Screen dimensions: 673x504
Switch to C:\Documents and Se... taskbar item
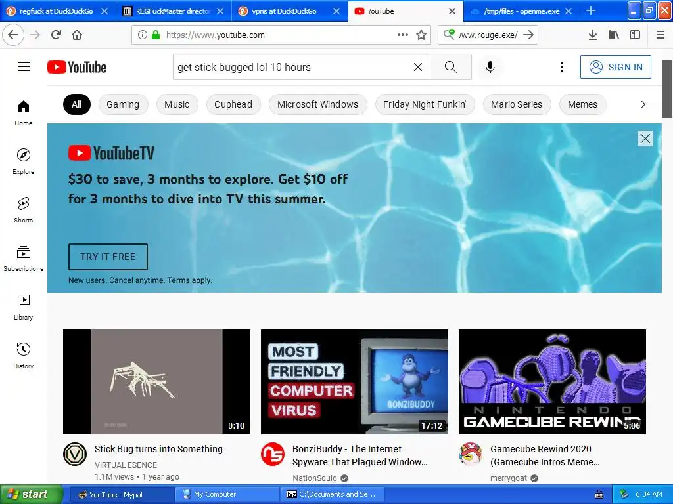pos(332,495)
